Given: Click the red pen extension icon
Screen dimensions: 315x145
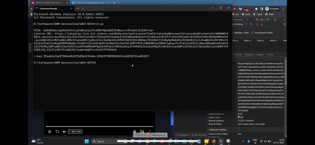Looking at the screenshot, I should point(235,9).
